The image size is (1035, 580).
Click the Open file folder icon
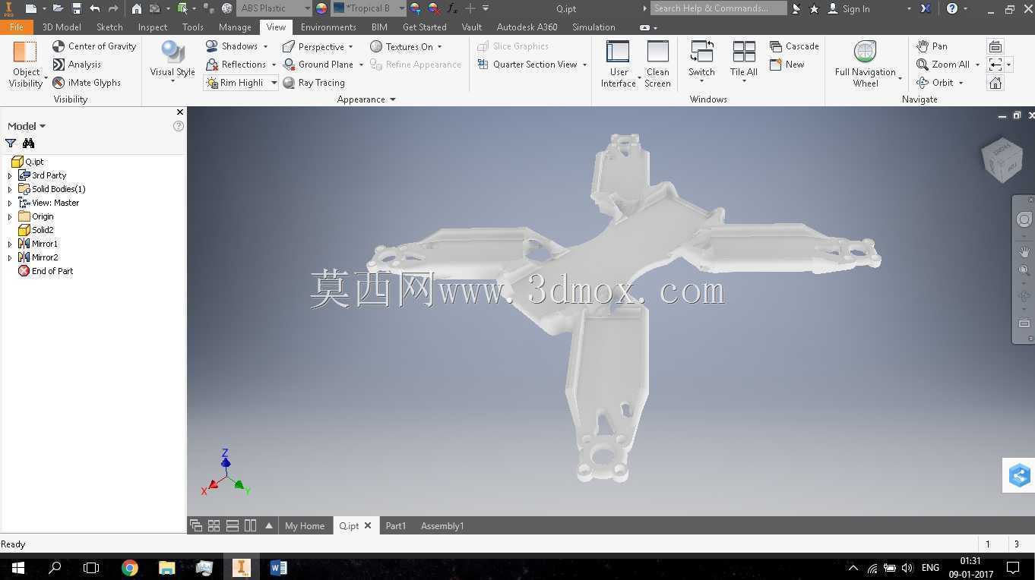point(58,8)
